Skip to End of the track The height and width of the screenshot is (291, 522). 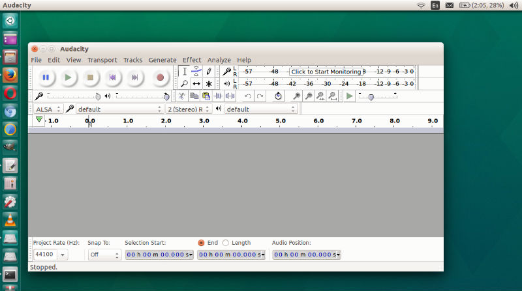135,77
